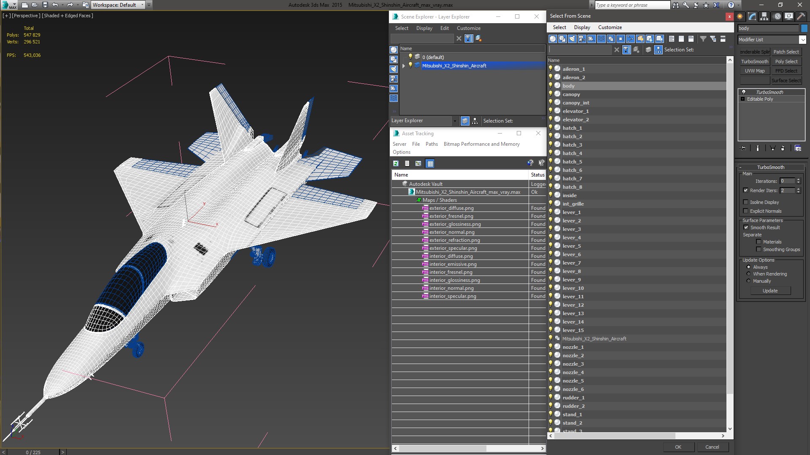Image resolution: width=810 pixels, height=455 pixels.
Task: Toggle Render Iters checkbox in TurboSmooth
Action: [x=745, y=190]
